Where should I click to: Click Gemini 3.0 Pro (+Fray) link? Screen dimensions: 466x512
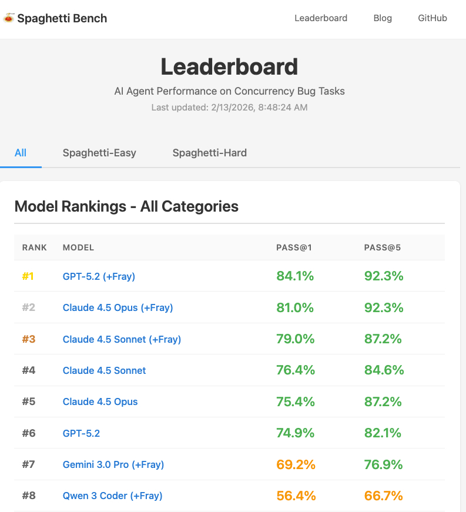113,464
